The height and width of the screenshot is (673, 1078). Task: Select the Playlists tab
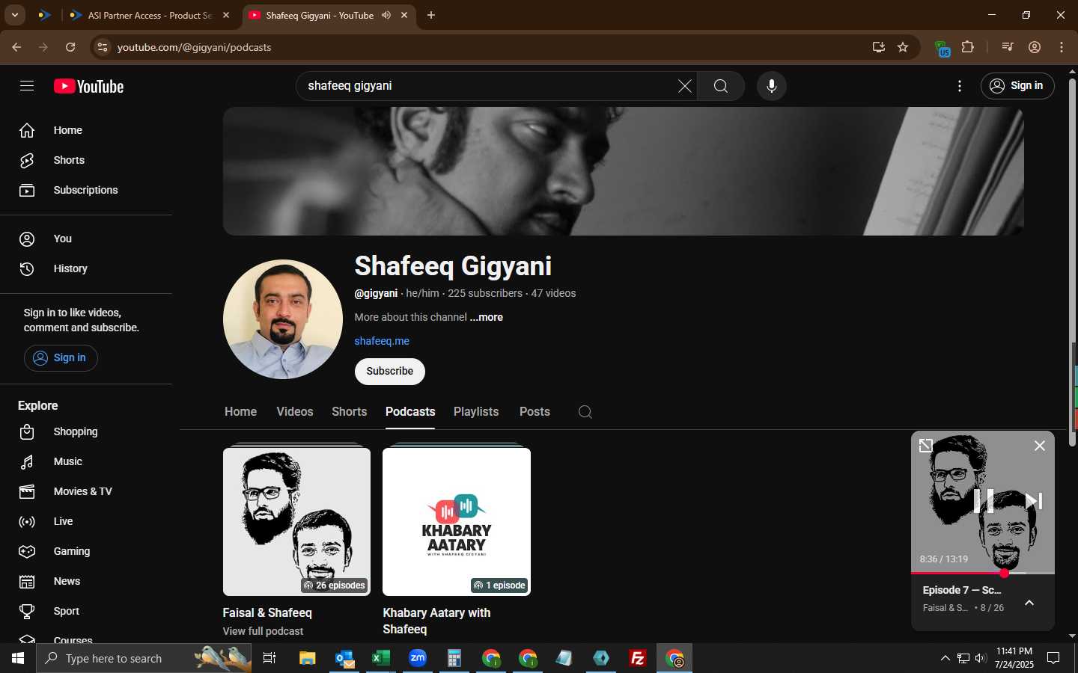point(476,411)
